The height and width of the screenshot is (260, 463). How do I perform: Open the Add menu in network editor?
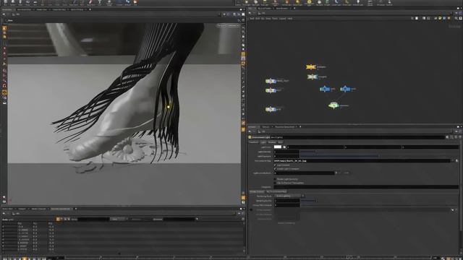pyautogui.click(x=252, y=19)
